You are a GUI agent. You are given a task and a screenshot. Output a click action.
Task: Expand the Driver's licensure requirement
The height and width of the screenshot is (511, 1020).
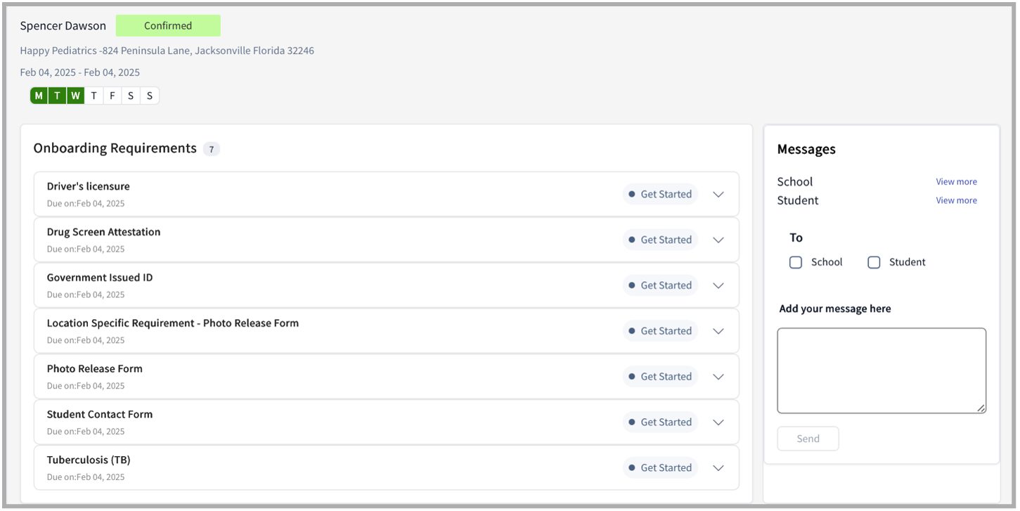(x=718, y=194)
